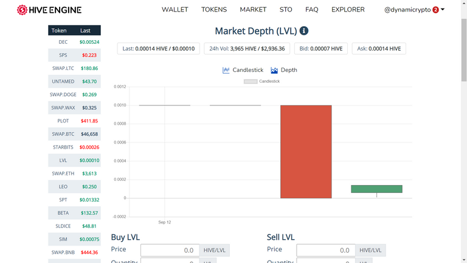Click the red notification badge
Image resolution: width=467 pixels, height=263 pixels.
[435, 10]
